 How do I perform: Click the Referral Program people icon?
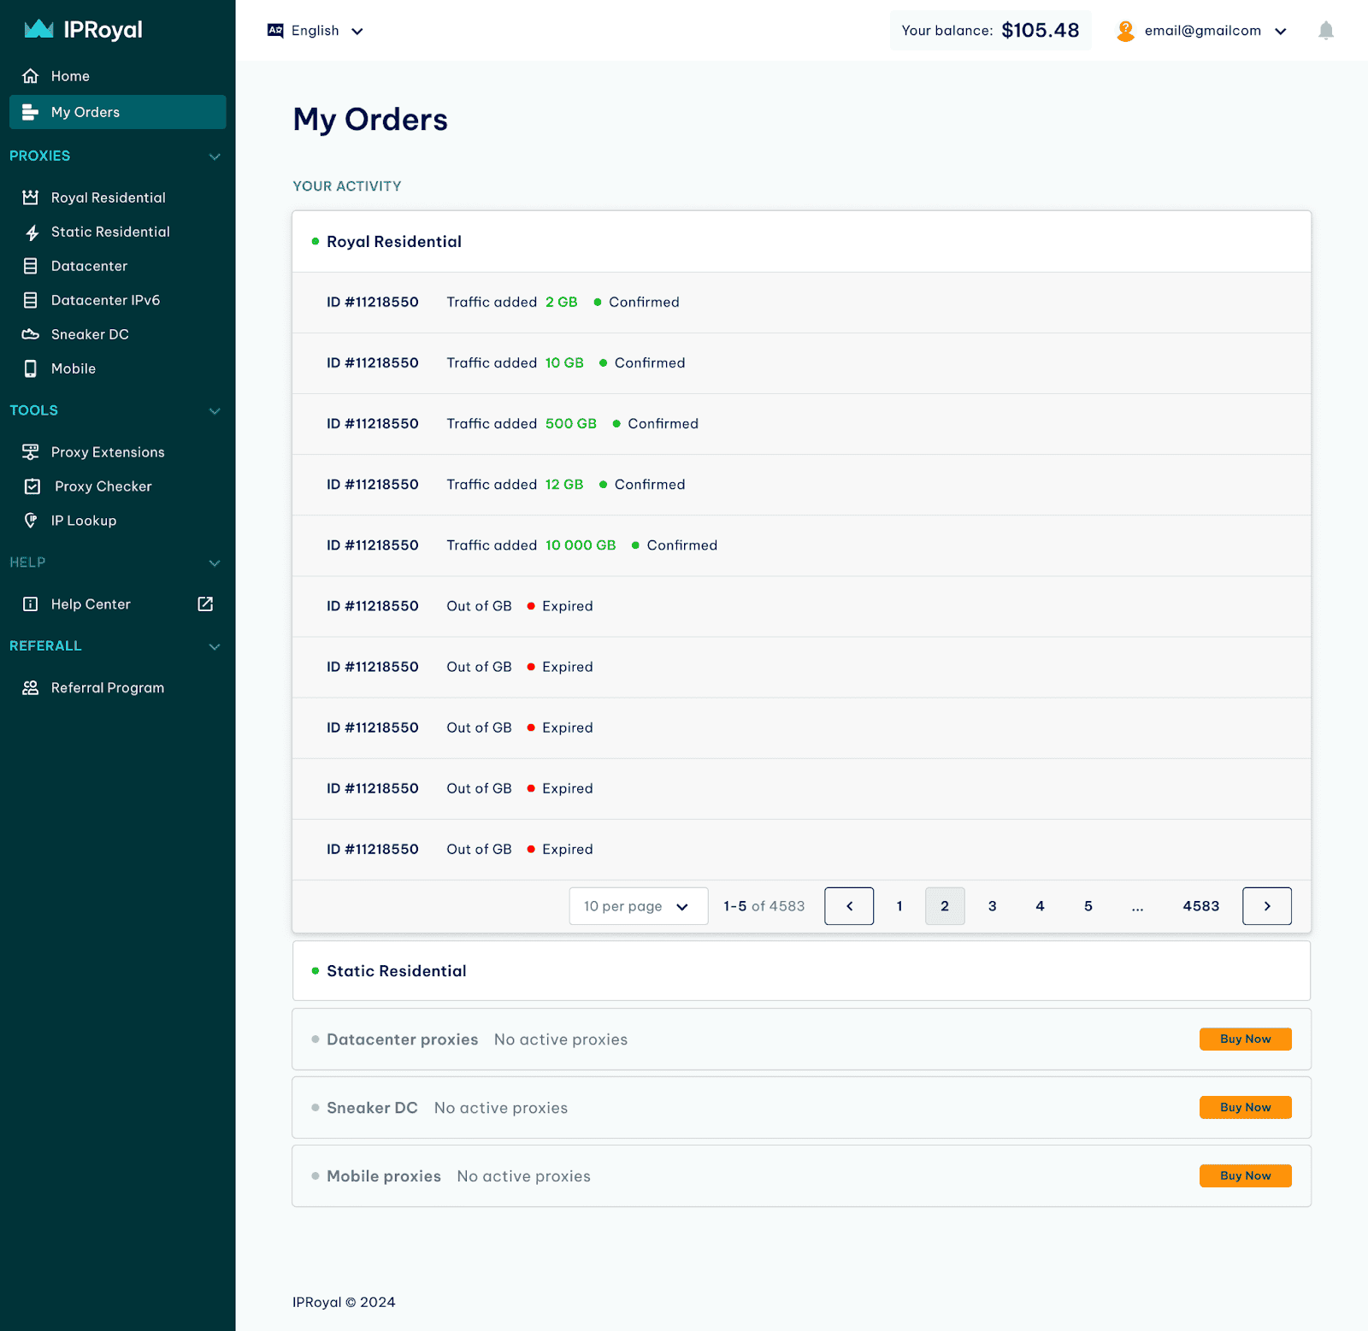pyautogui.click(x=31, y=688)
